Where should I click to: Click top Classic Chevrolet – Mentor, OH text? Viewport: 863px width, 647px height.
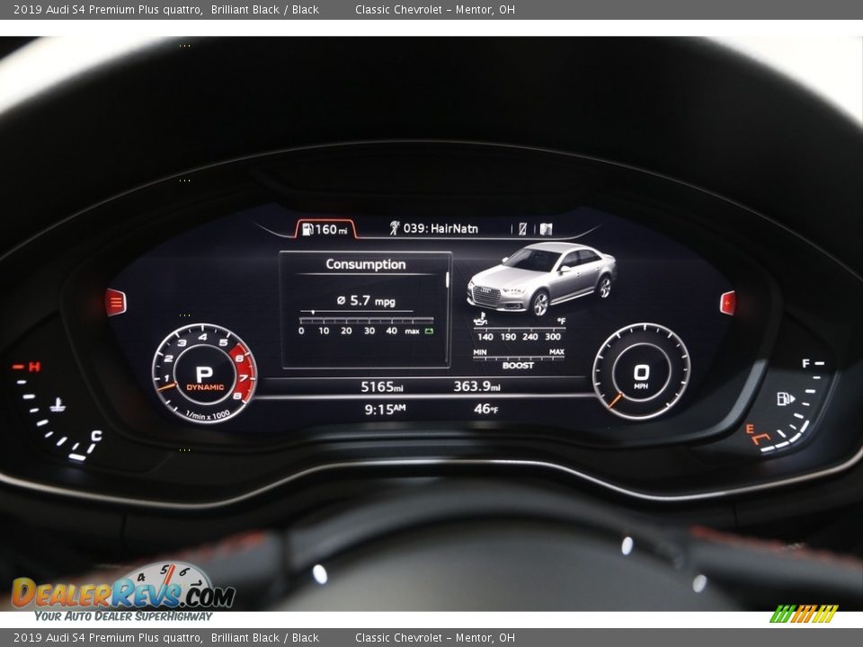pyautogui.click(x=435, y=9)
